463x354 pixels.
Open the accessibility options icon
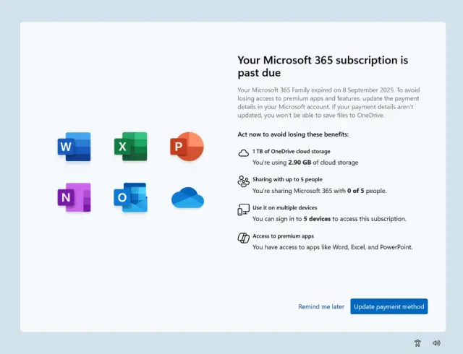pyautogui.click(x=417, y=343)
